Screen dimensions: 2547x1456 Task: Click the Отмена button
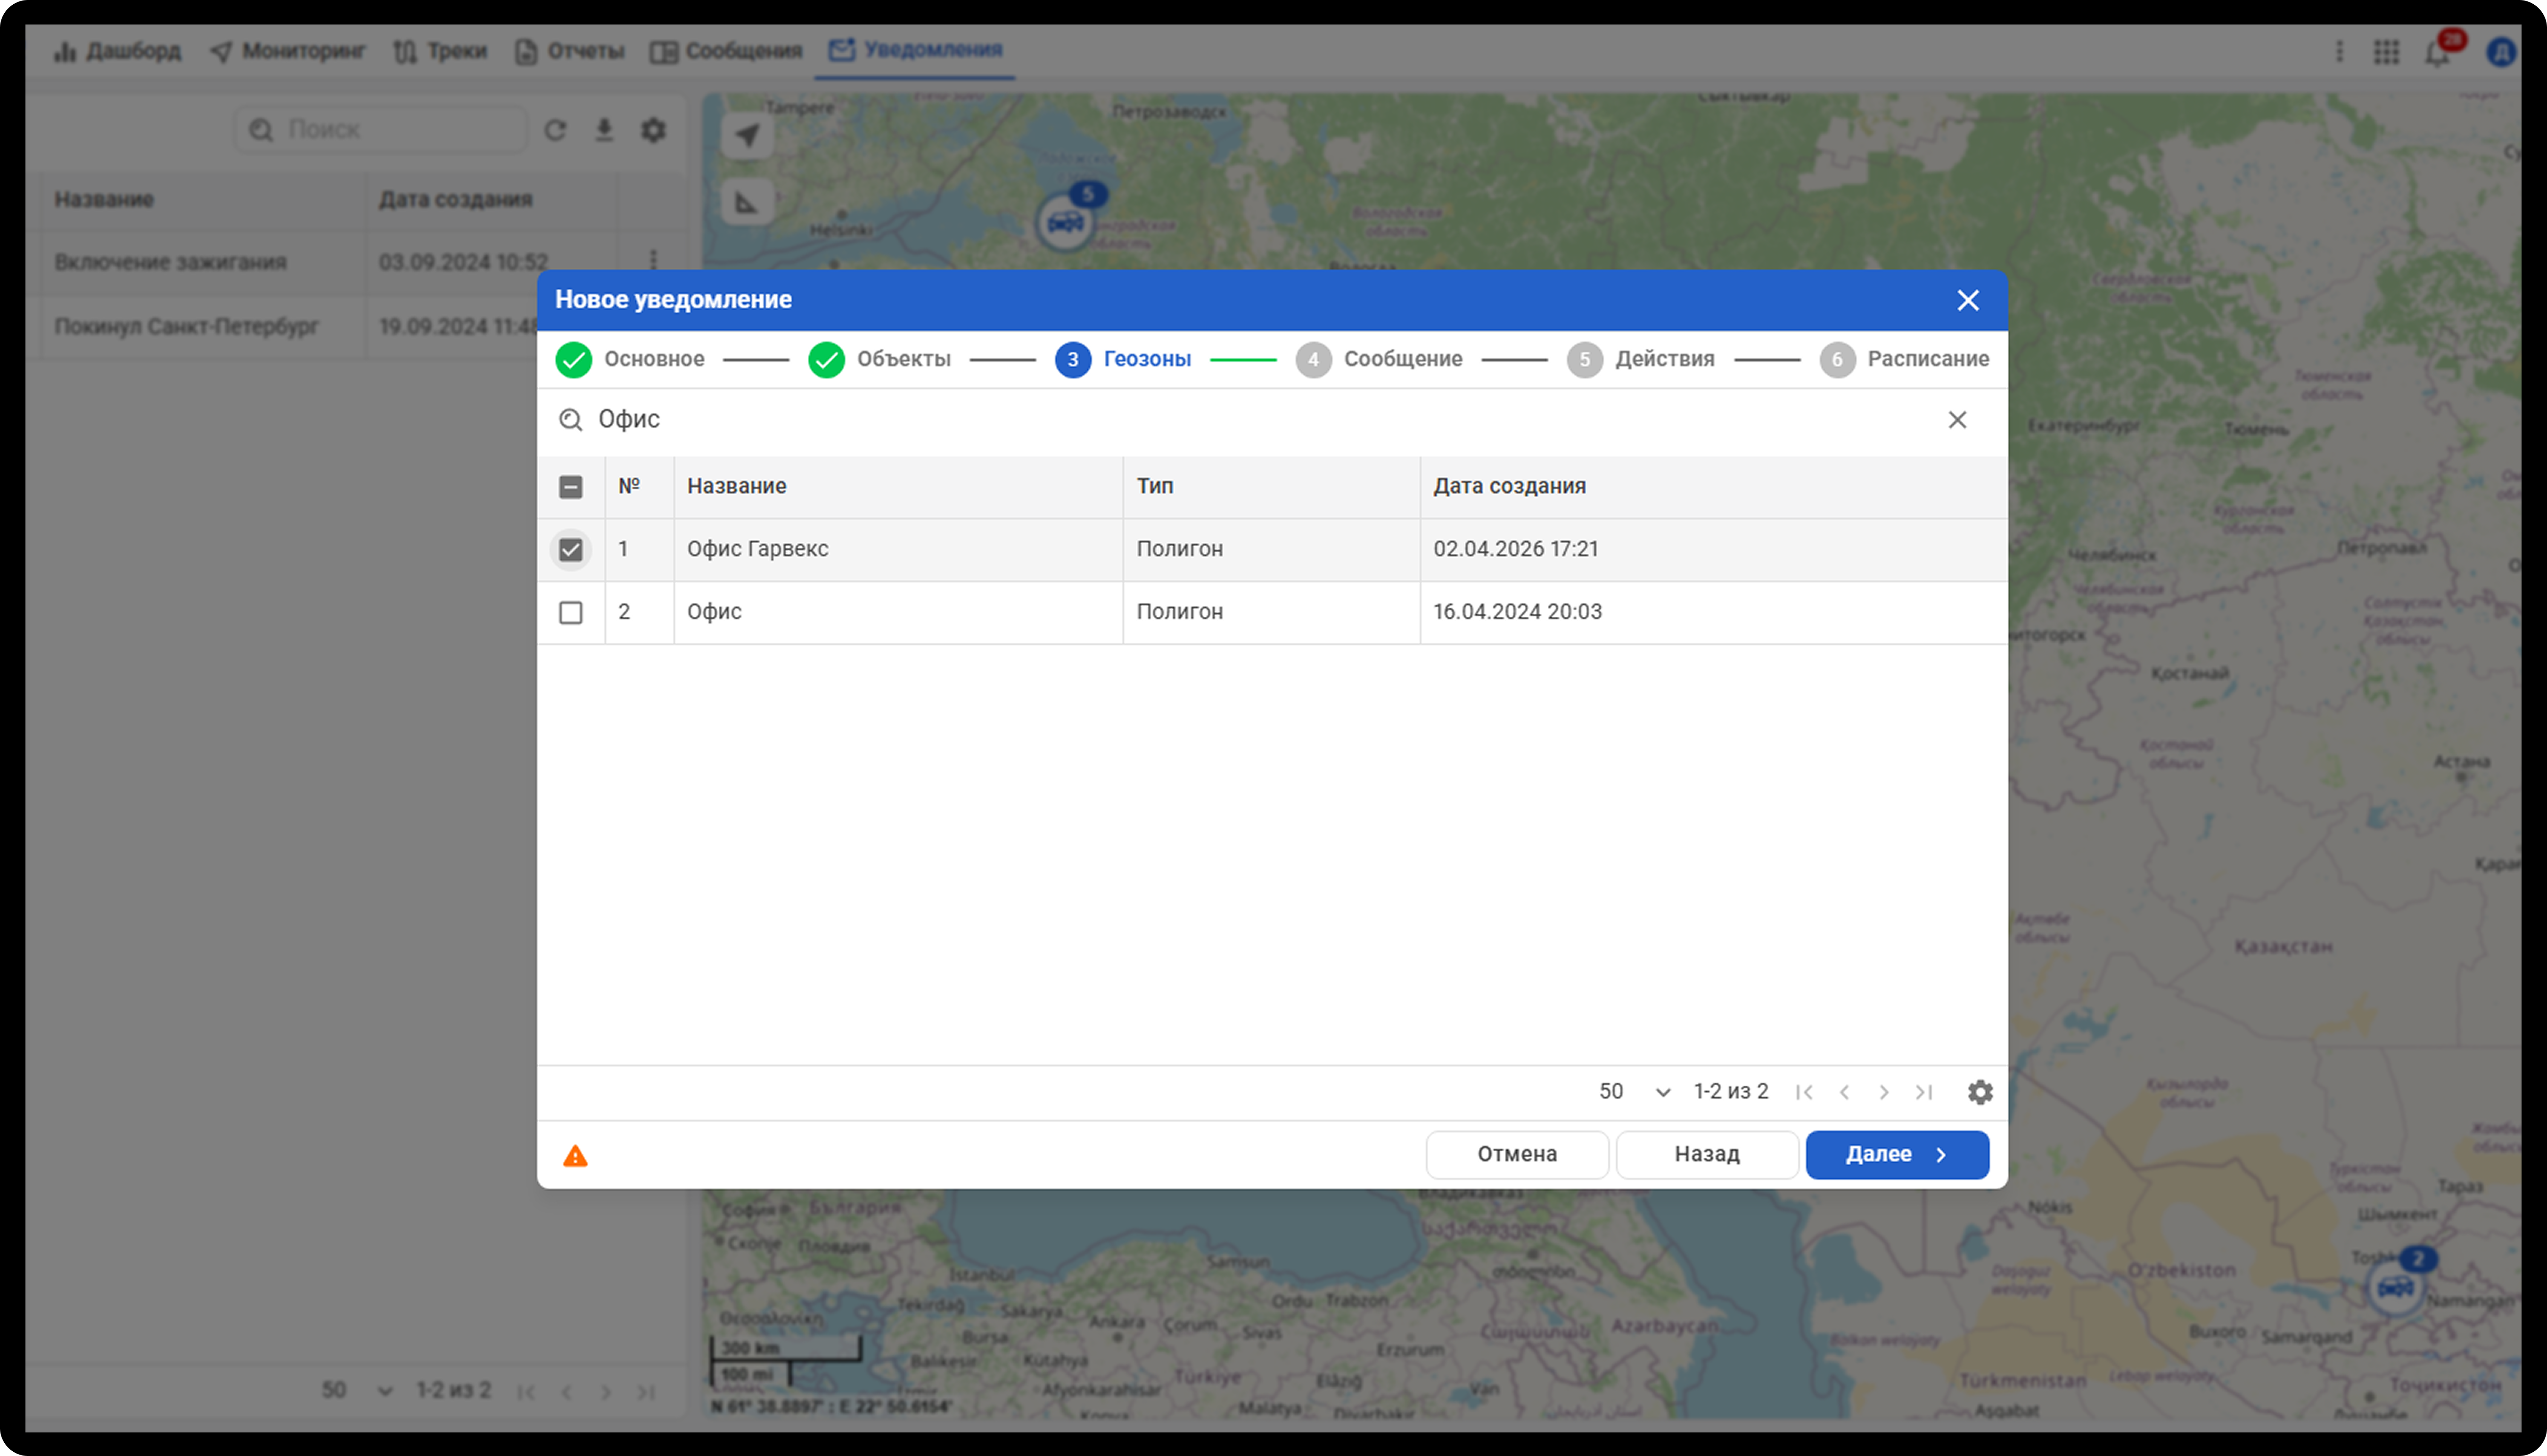click(1517, 1155)
